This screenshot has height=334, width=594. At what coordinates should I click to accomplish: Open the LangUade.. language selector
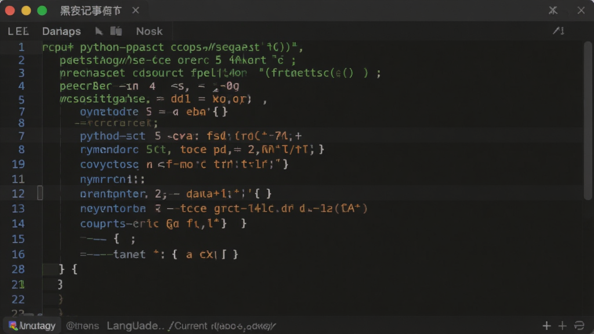point(136,326)
